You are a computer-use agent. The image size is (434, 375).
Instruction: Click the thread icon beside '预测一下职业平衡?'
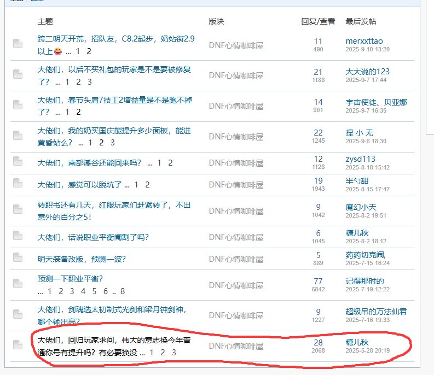point(18,283)
